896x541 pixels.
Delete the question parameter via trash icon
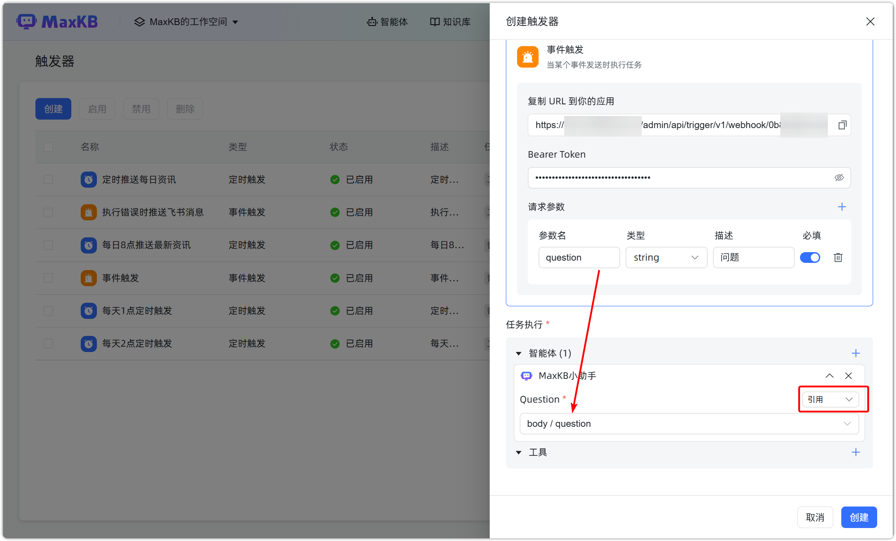(x=838, y=257)
